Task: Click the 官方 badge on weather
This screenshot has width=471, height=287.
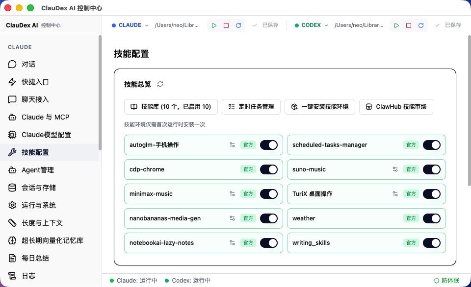Action: tap(411, 218)
